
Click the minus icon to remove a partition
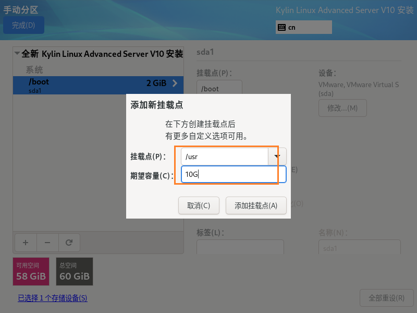pos(47,243)
